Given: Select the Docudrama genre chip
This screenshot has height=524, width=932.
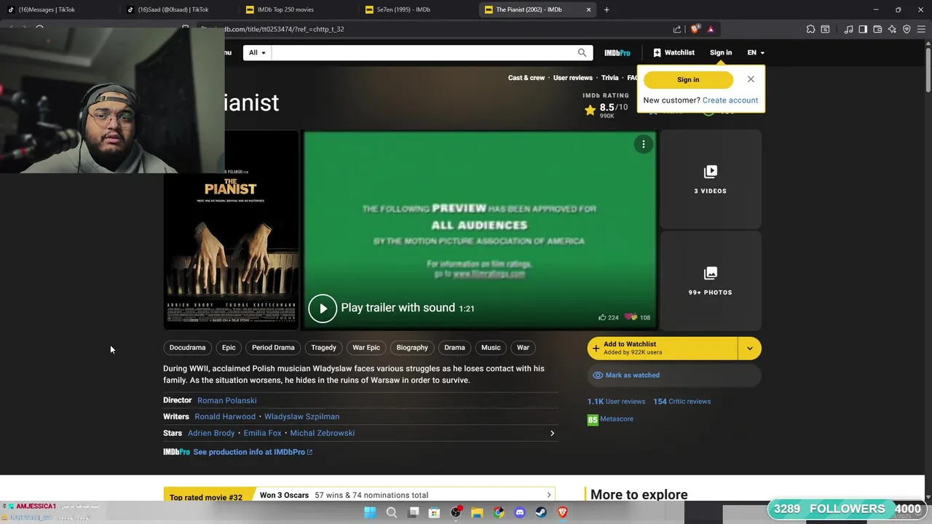Looking at the screenshot, I should click(187, 347).
